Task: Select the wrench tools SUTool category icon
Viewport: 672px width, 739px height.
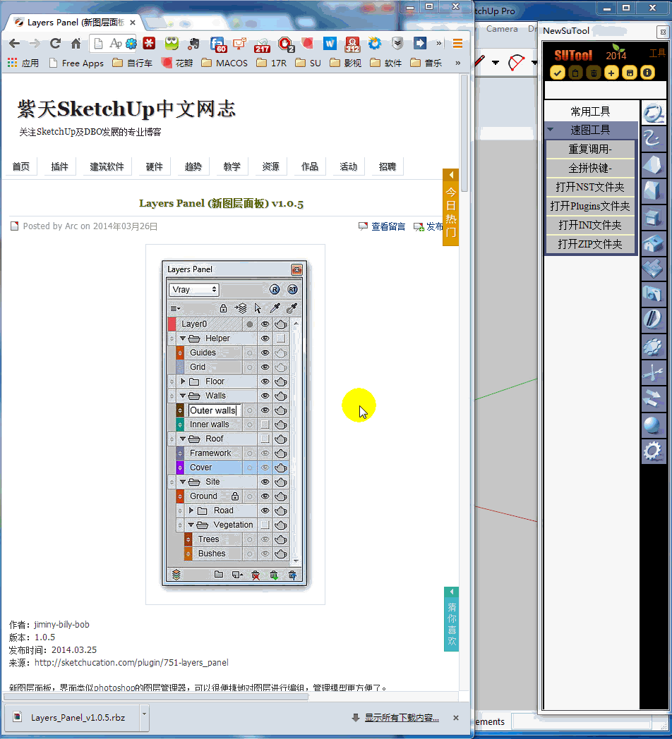Action: [x=653, y=372]
